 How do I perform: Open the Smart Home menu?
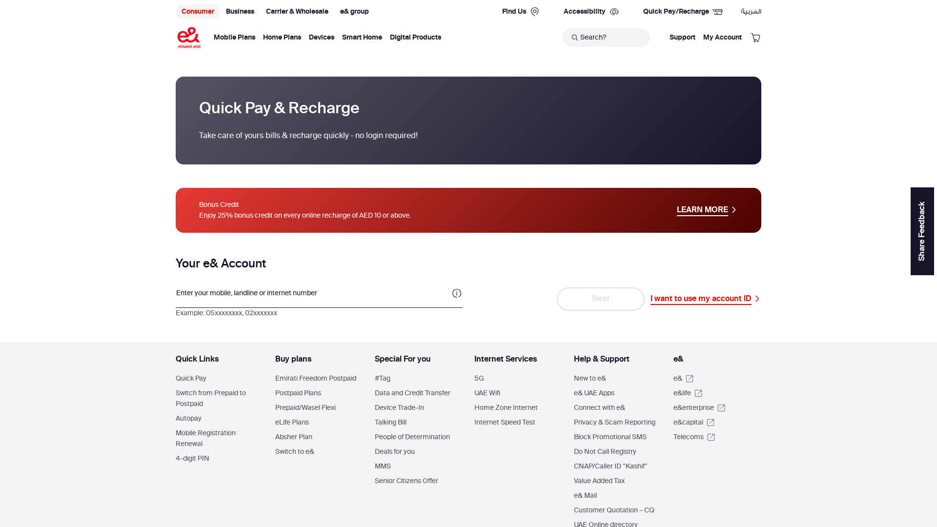click(362, 38)
